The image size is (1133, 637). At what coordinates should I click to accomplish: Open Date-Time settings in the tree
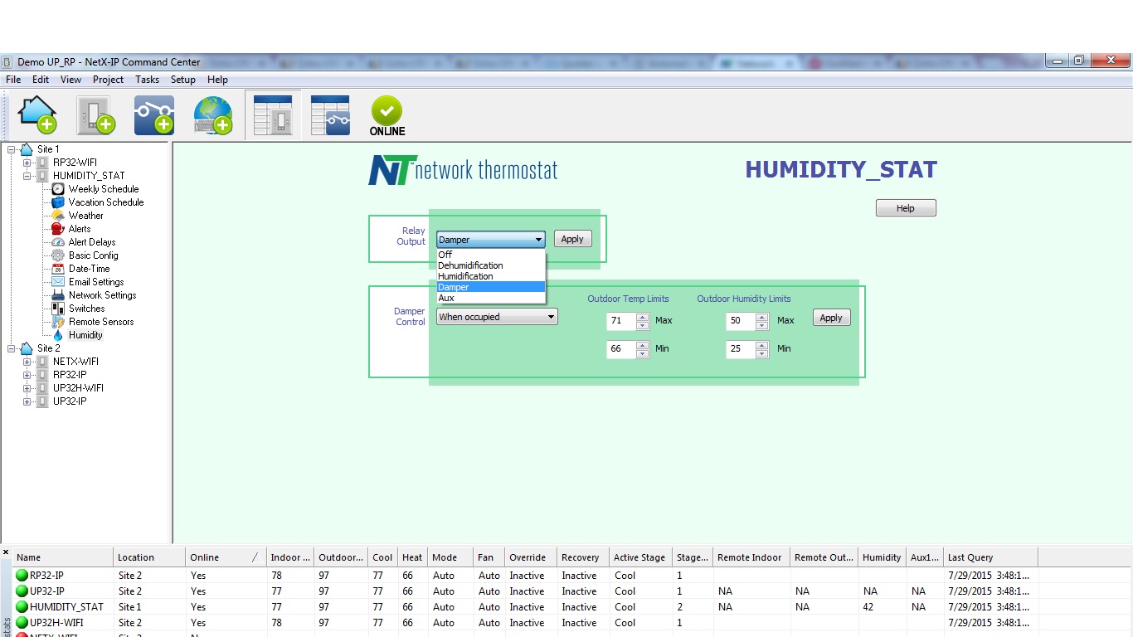90,269
